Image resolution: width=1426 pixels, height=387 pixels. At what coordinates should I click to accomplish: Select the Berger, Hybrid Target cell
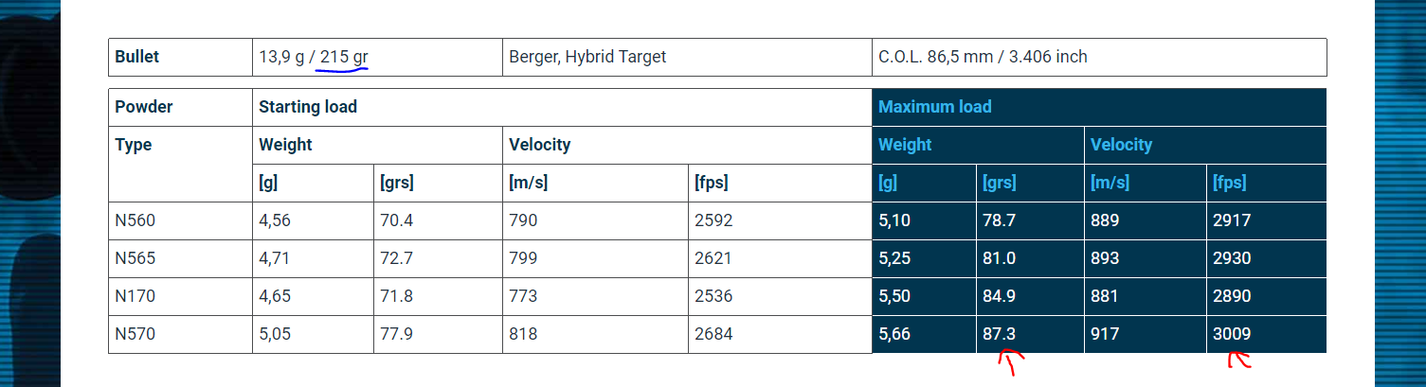point(587,57)
